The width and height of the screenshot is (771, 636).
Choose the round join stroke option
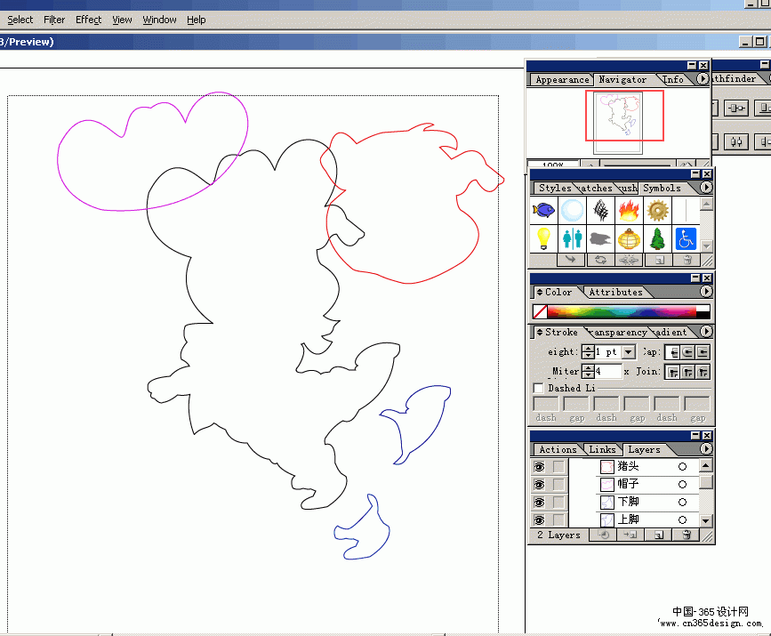(688, 372)
